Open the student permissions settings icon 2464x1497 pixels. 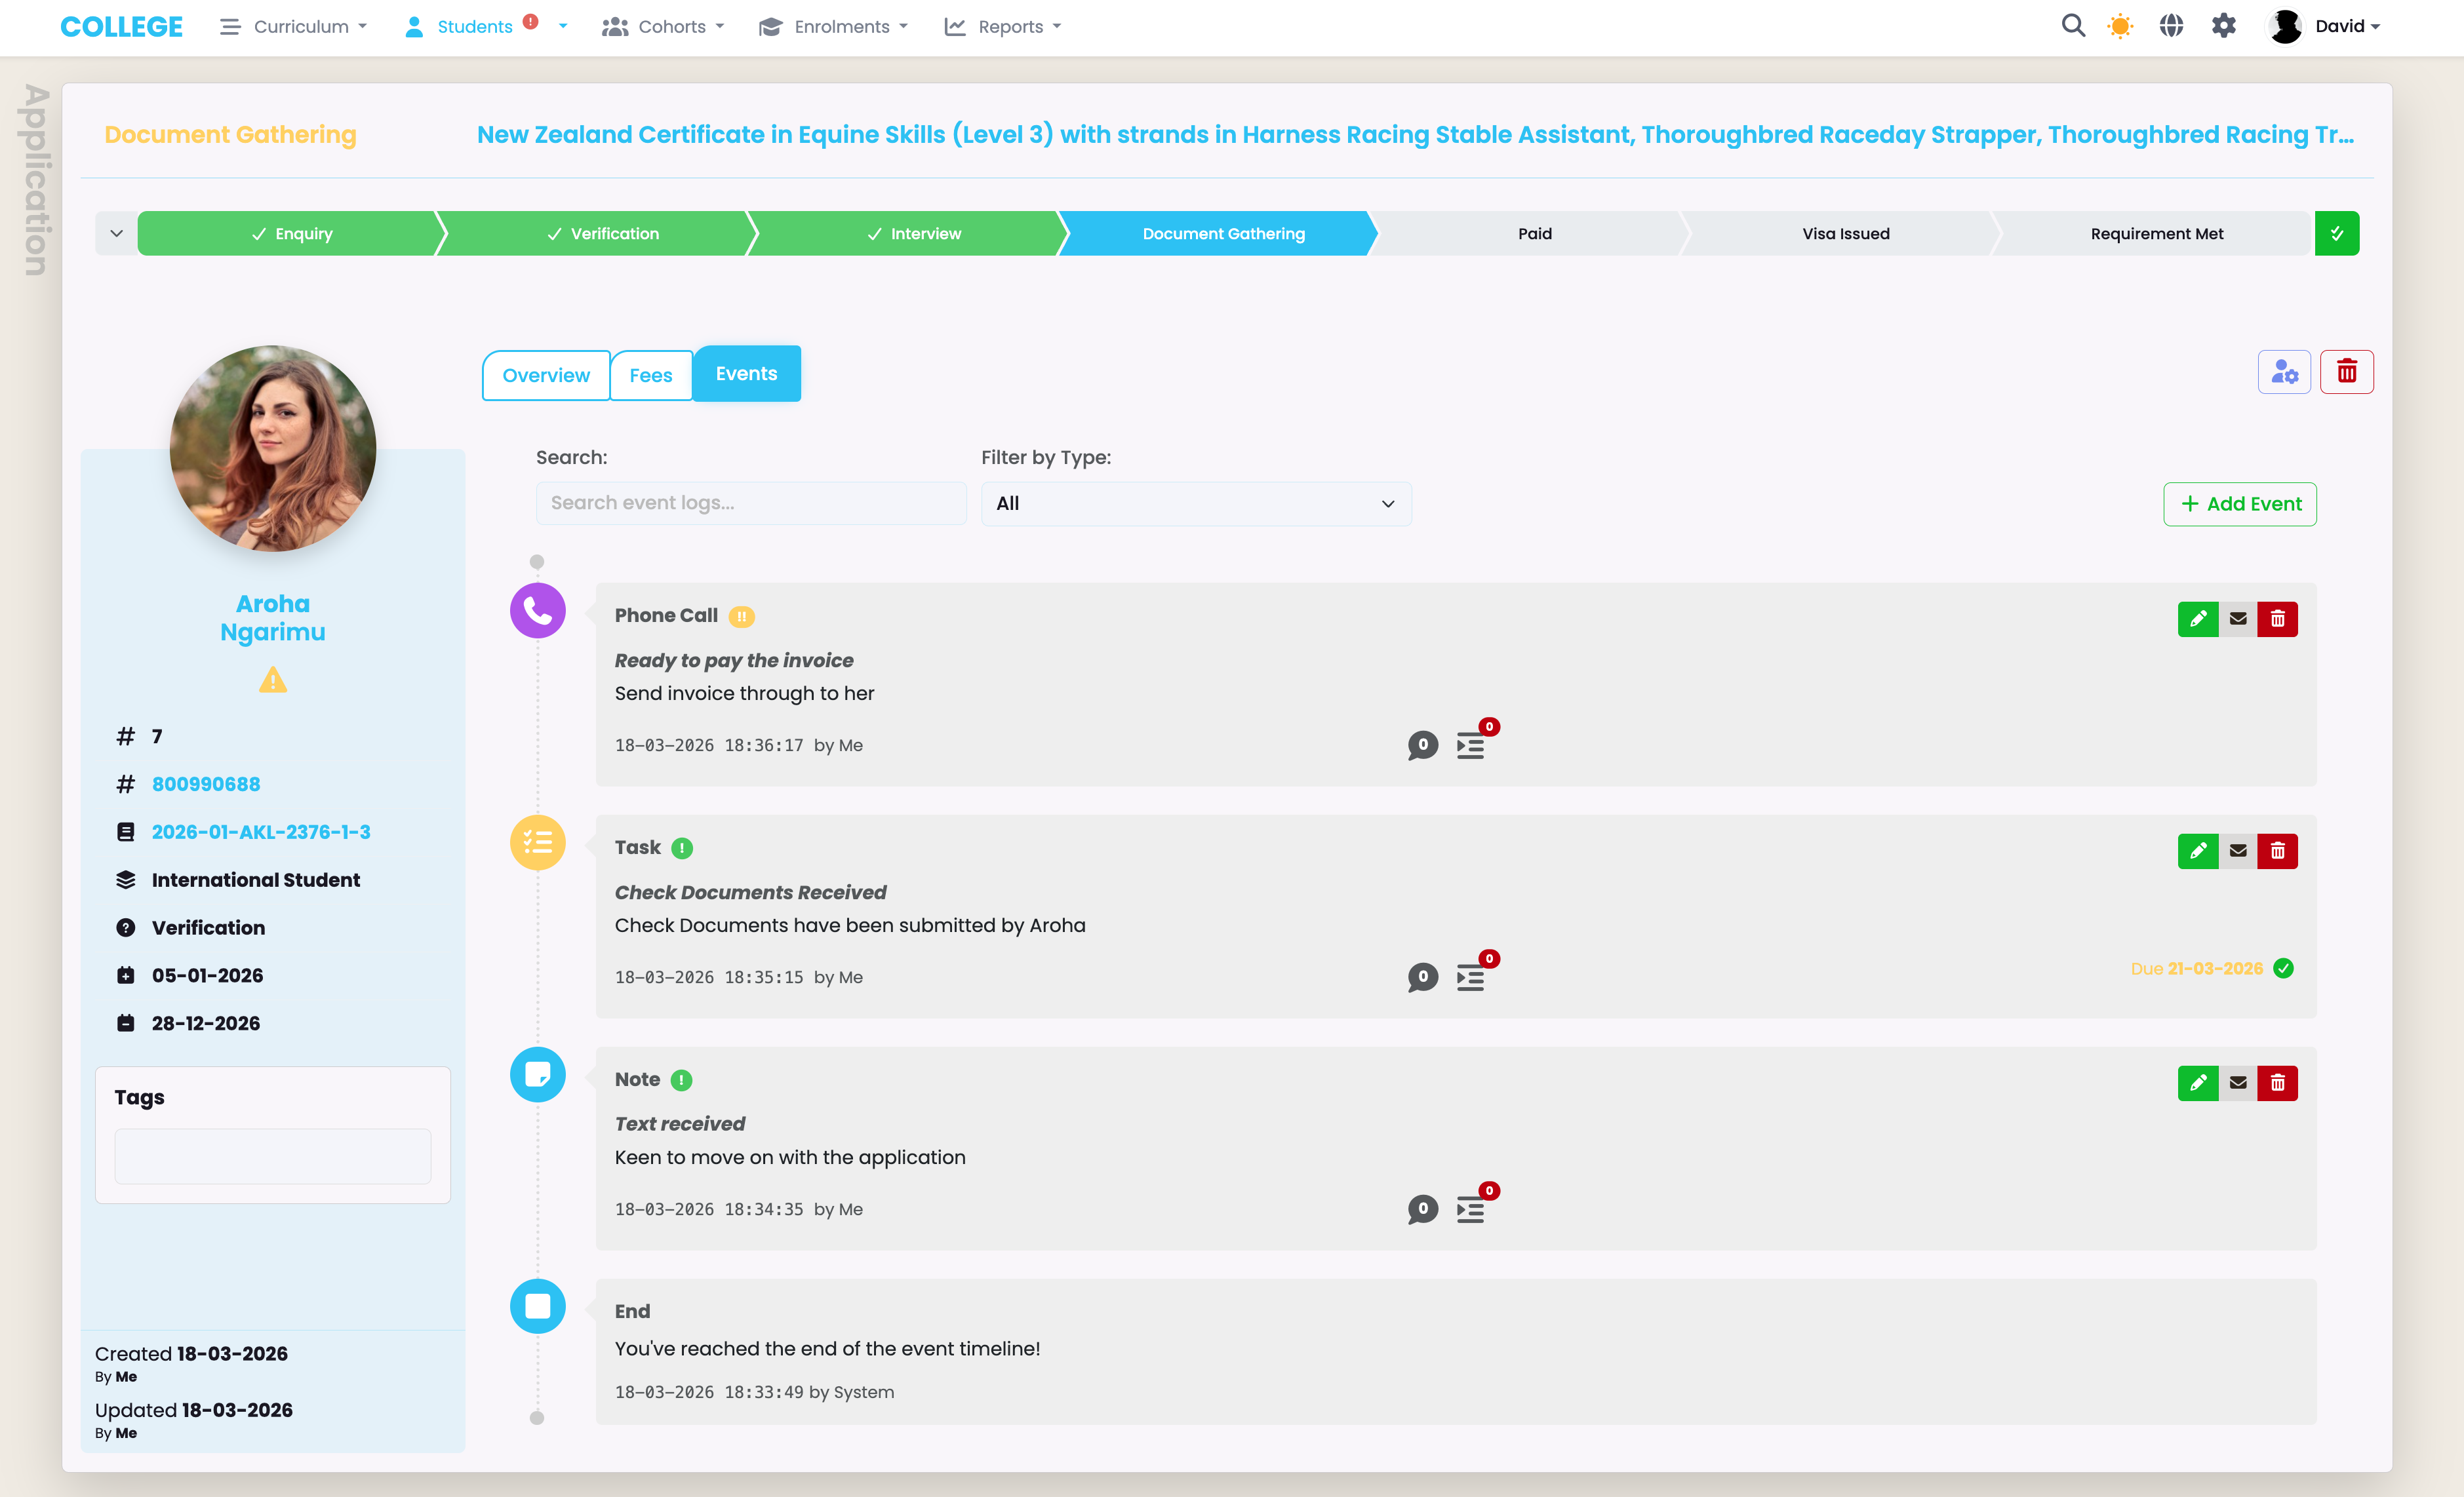click(2284, 371)
